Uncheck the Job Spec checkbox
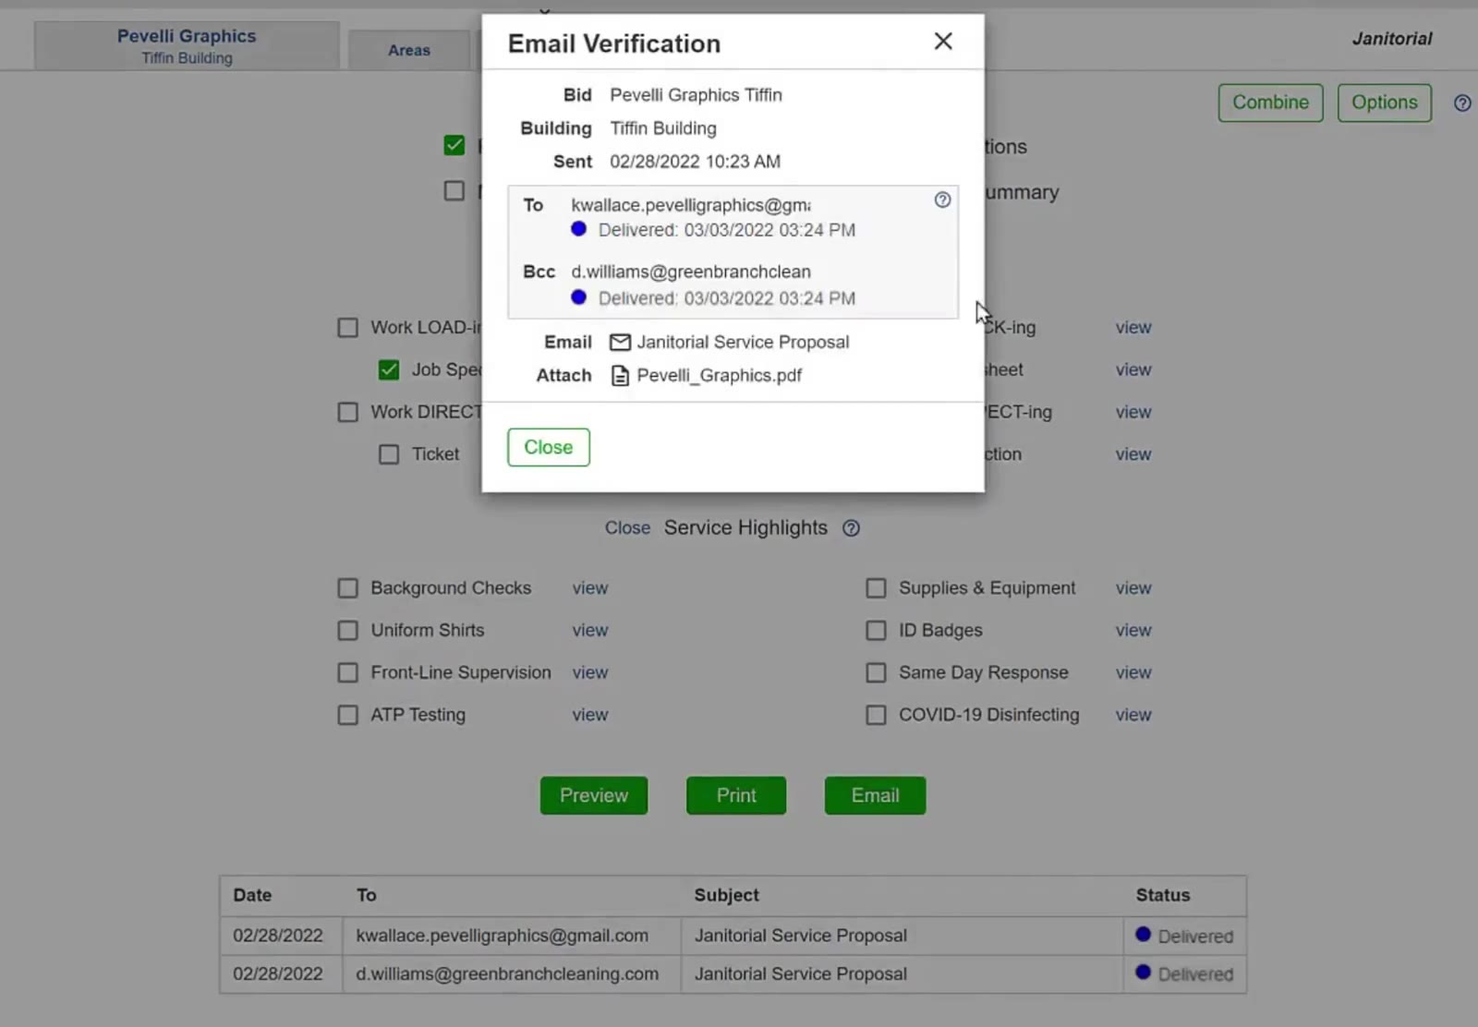The width and height of the screenshot is (1478, 1027). tap(389, 370)
